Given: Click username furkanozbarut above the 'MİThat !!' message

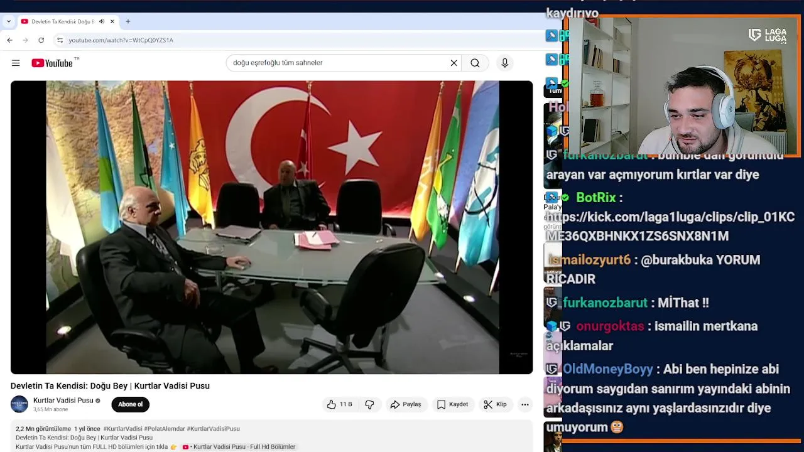Looking at the screenshot, I should pos(605,303).
